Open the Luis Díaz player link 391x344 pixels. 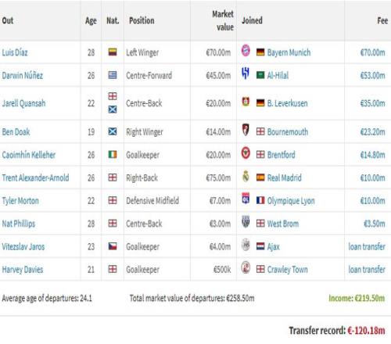(x=15, y=52)
